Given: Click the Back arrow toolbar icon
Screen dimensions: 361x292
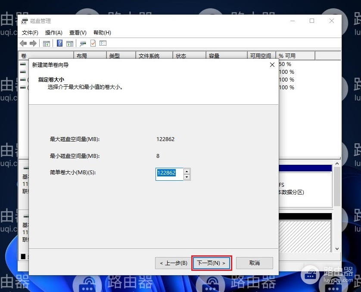Looking at the screenshot, I should click(23, 43).
